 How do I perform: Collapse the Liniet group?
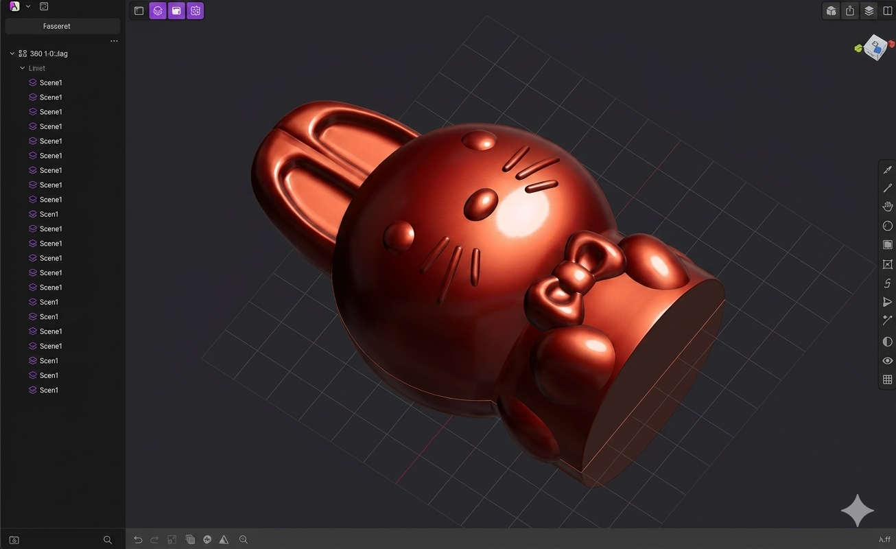[23, 68]
